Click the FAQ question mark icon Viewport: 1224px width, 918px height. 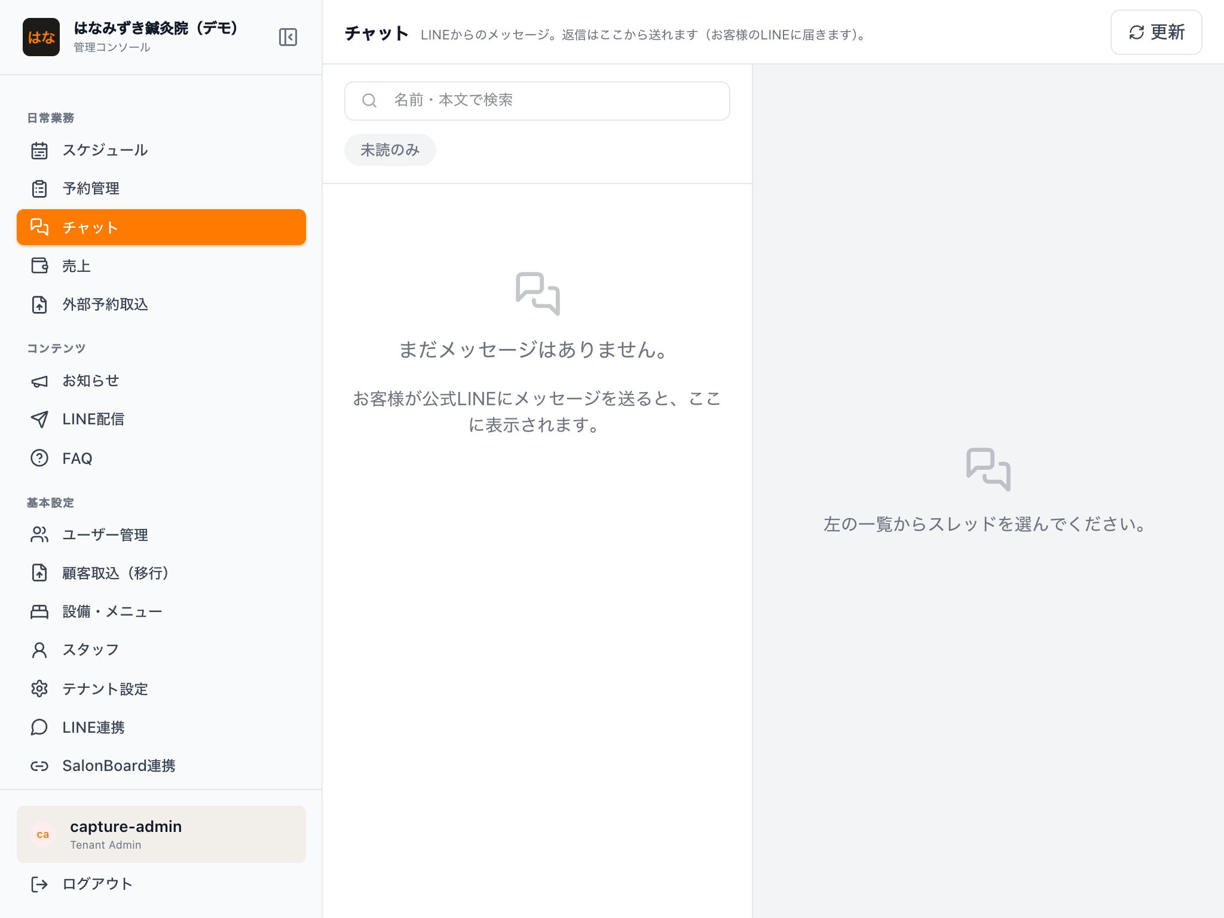click(39, 458)
